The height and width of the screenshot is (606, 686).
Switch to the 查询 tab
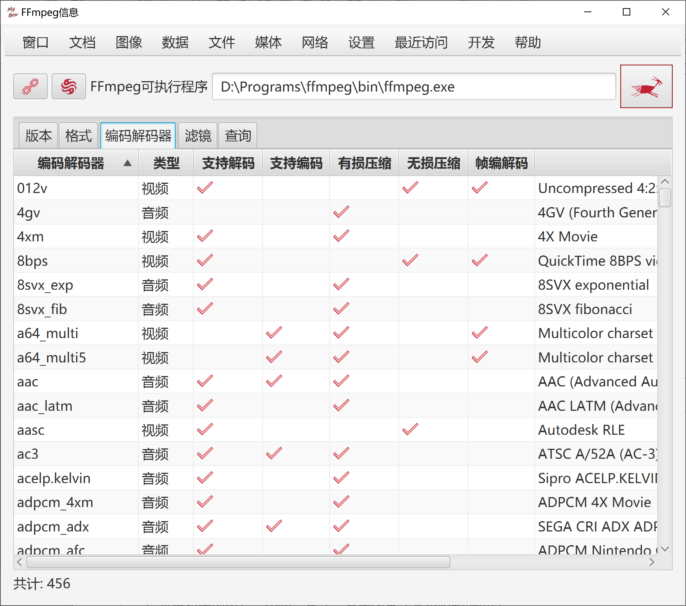[238, 136]
